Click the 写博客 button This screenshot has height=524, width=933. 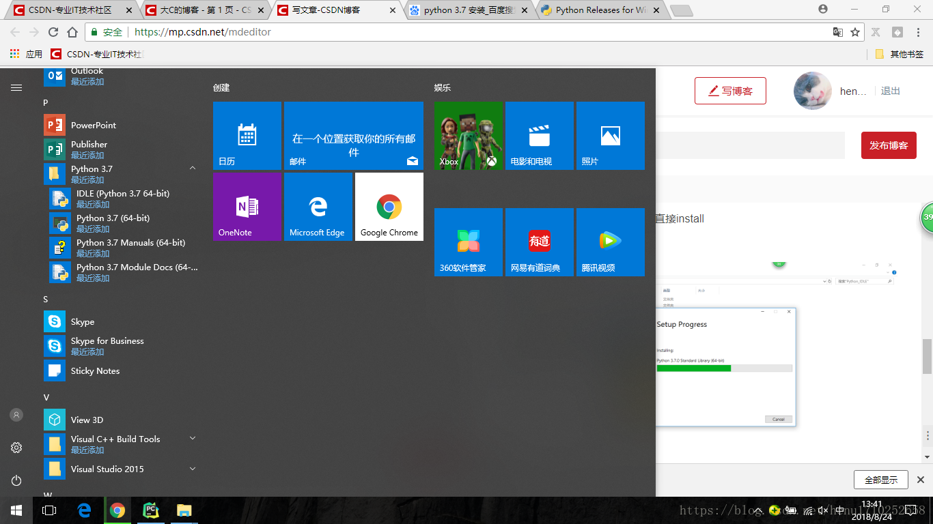pos(730,91)
